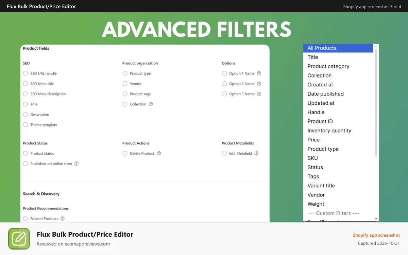Choose the Description radio option
The width and height of the screenshot is (408, 255).
pyautogui.click(x=26, y=115)
